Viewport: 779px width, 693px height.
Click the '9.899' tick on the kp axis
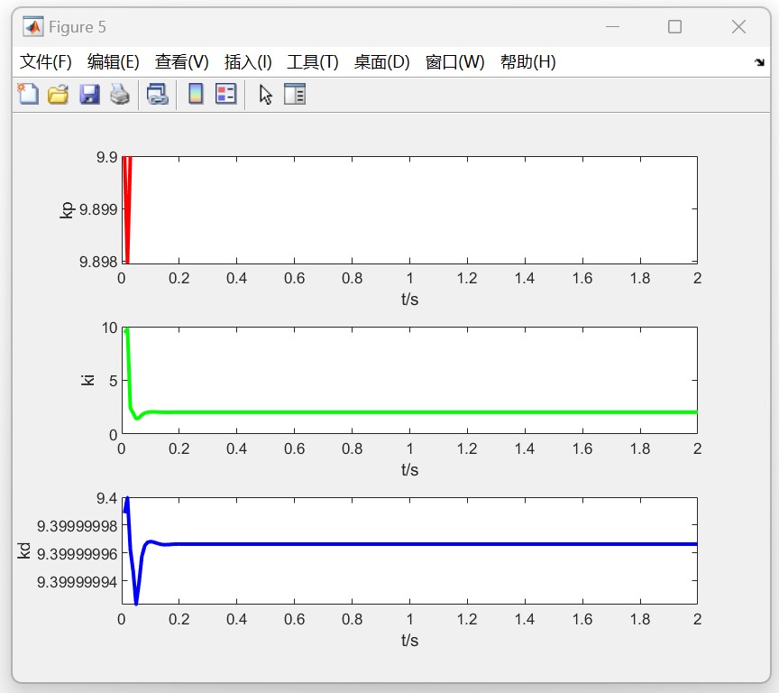(98, 209)
